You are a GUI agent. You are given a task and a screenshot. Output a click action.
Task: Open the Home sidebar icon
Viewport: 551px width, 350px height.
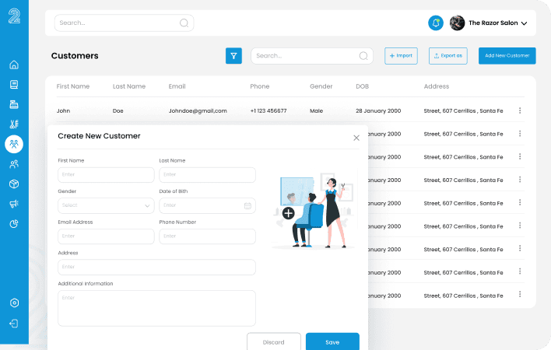pyautogui.click(x=14, y=65)
